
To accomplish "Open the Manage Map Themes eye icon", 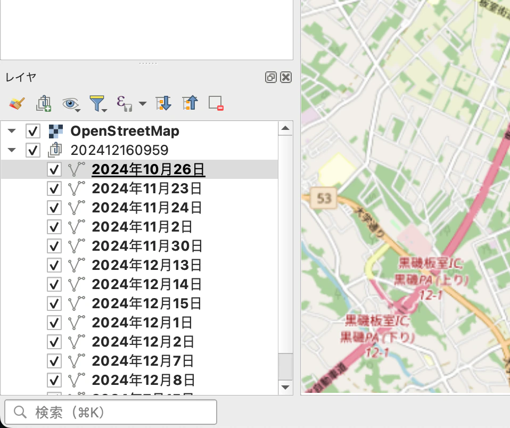I will click(71, 104).
